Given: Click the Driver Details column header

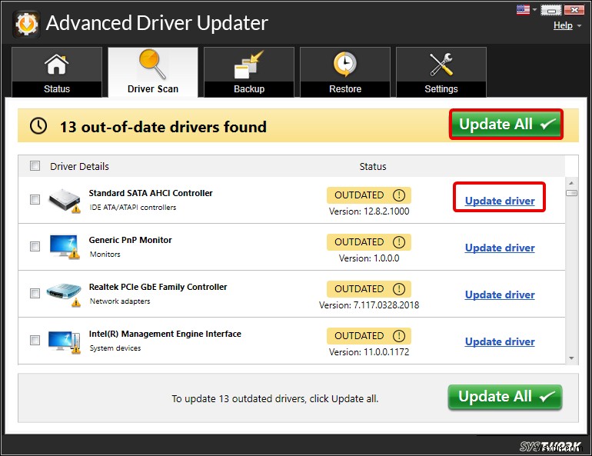Looking at the screenshot, I should click(x=79, y=166).
